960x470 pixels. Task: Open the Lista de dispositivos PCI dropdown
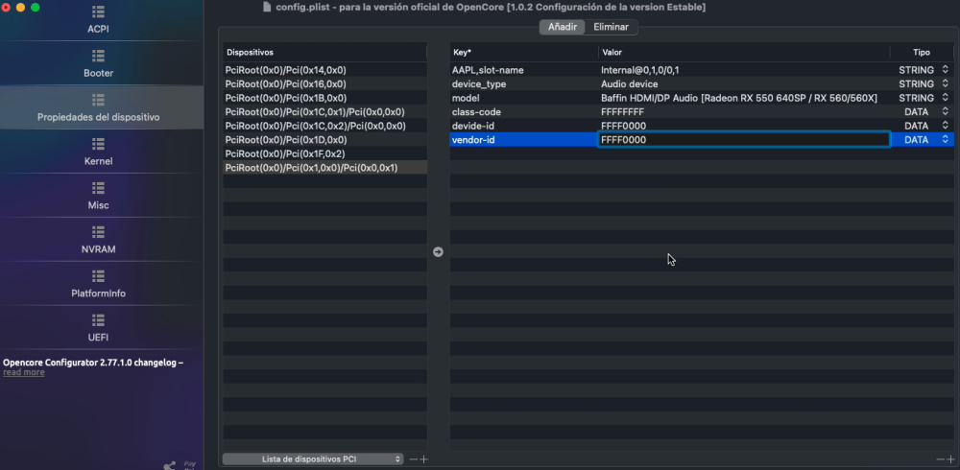313,459
